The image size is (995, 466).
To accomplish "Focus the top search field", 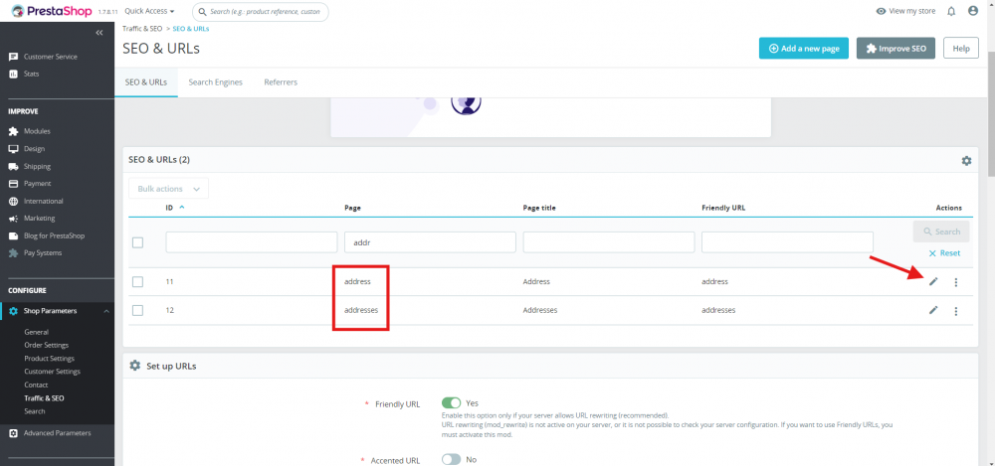I will click(260, 11).
